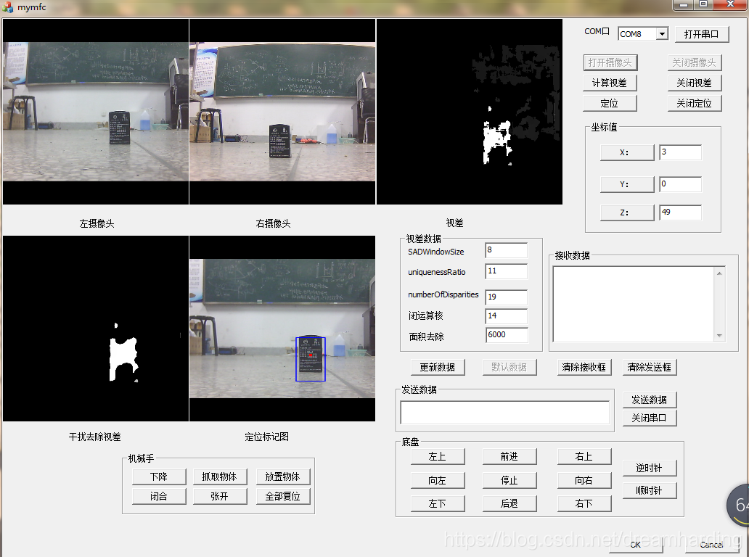Click the 打开串口 button
This screenshot has width=749, height=557.
pyautogui.click(x=702, y=34)
